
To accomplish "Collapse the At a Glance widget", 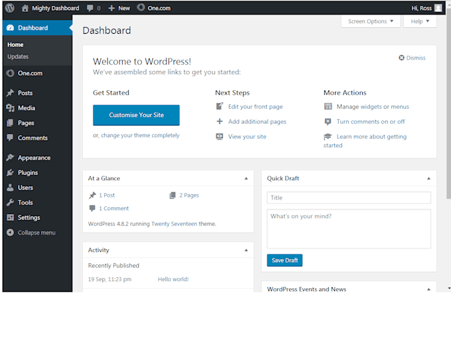I will coord(246,178).
